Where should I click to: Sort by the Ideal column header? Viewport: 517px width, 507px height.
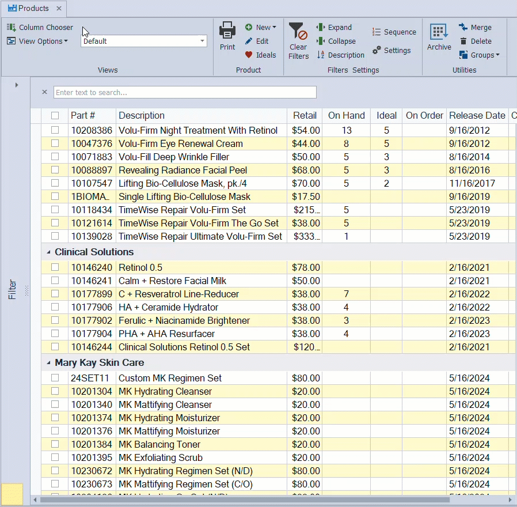386,115
